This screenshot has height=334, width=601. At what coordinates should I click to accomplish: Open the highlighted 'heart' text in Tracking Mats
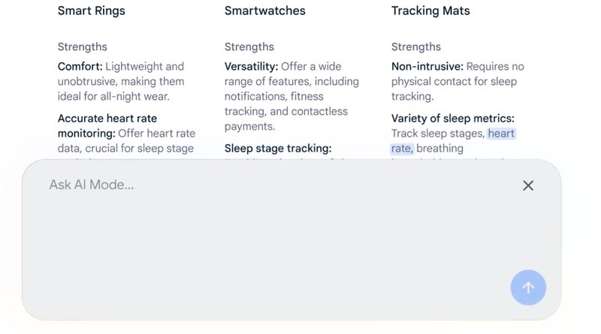(501, 134)
